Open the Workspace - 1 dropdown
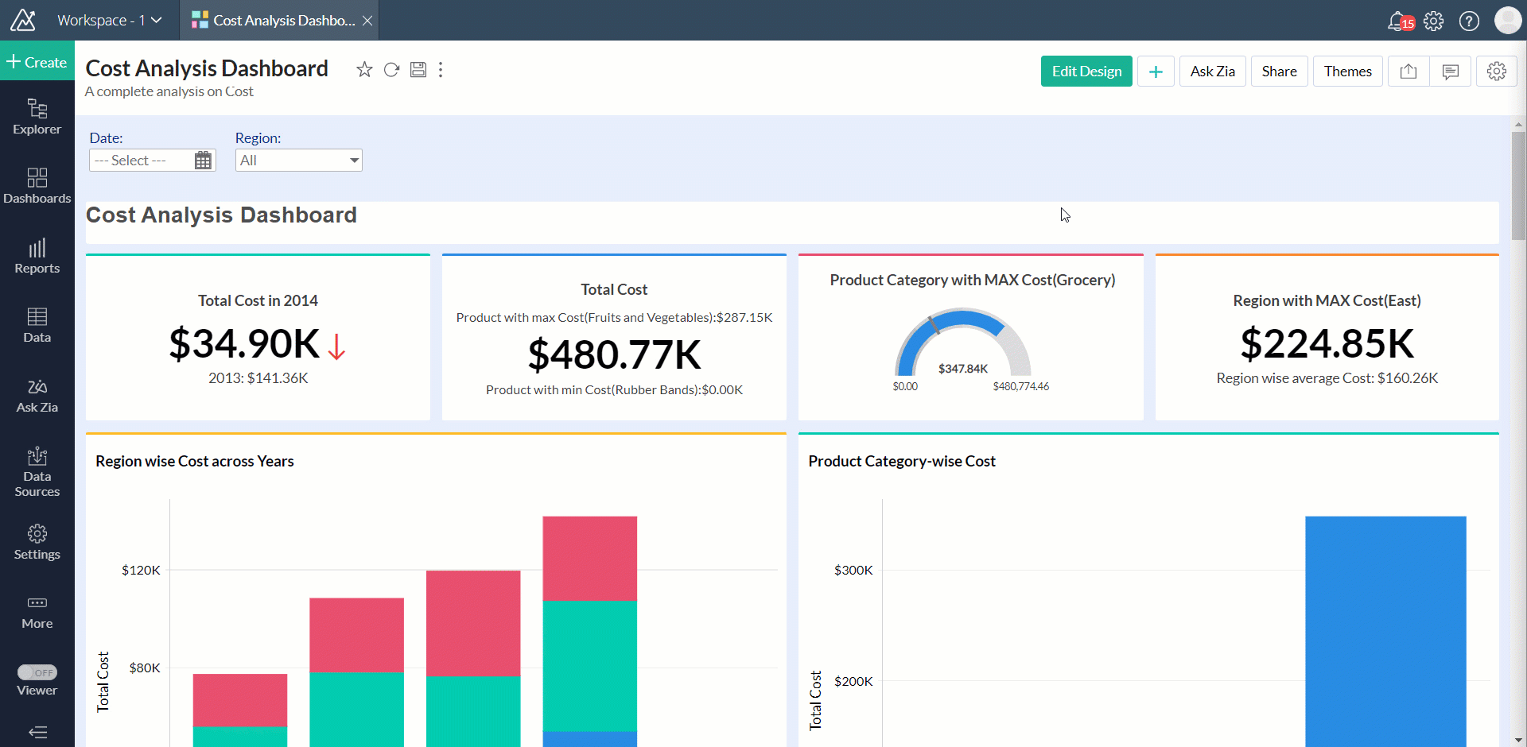This screenshot has width=1527, height=747. [109, 21]
